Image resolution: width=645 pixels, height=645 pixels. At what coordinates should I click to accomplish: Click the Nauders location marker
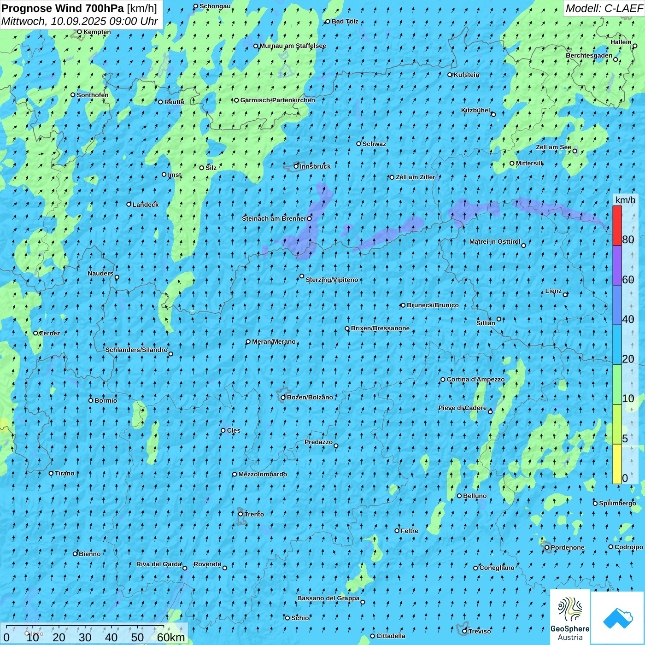[x=117, y=277]
